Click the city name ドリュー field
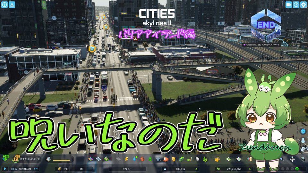 (x=127, y=169)
